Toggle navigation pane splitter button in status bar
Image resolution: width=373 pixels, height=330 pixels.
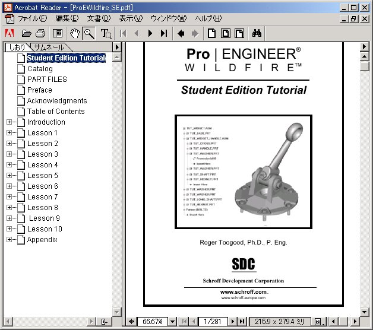[131, 322]
